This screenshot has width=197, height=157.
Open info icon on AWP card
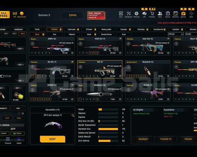(72, 53)
